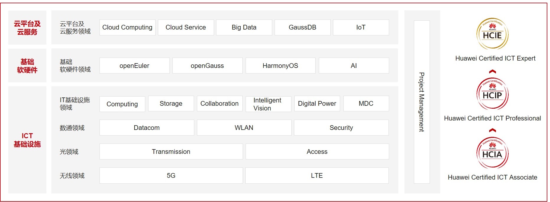Image resolution: width=550 pixels, height=202 pixels.
Task: Click the red chevron below HCIP badge
Action: click(492, 130)
